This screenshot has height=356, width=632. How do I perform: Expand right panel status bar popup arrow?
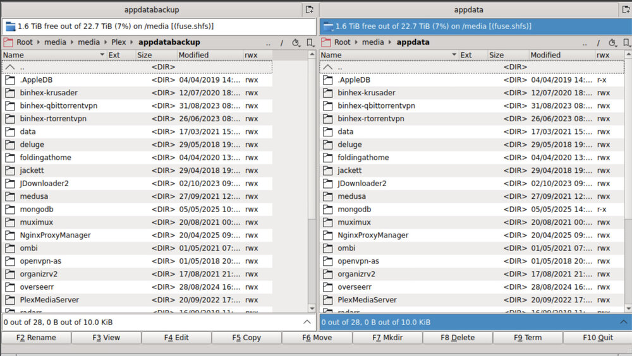(x=623, y=322)
